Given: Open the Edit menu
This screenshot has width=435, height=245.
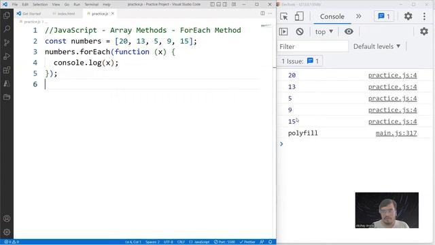Looking at the screenshot, I should pos(25,5).
